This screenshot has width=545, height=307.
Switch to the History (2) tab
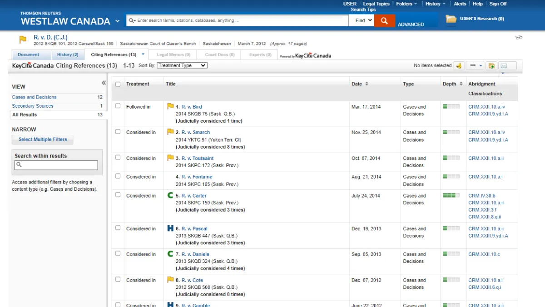(68, 54)
